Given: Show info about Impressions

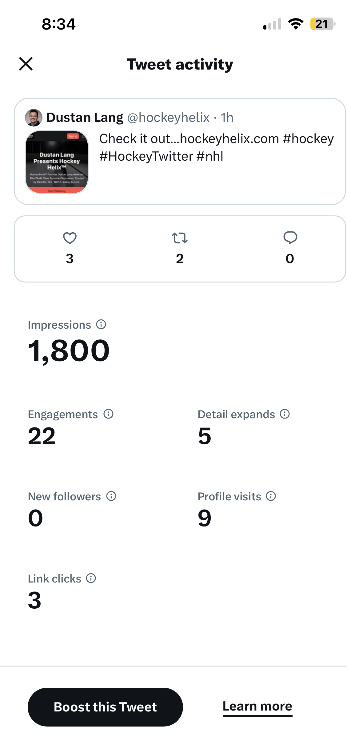Looking at the screenshot, I should [101, 324].
